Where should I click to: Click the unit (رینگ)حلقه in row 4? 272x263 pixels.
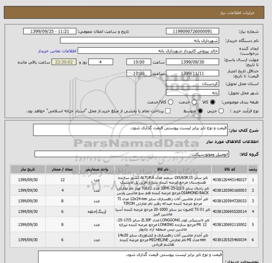click(x=97, y=212)
